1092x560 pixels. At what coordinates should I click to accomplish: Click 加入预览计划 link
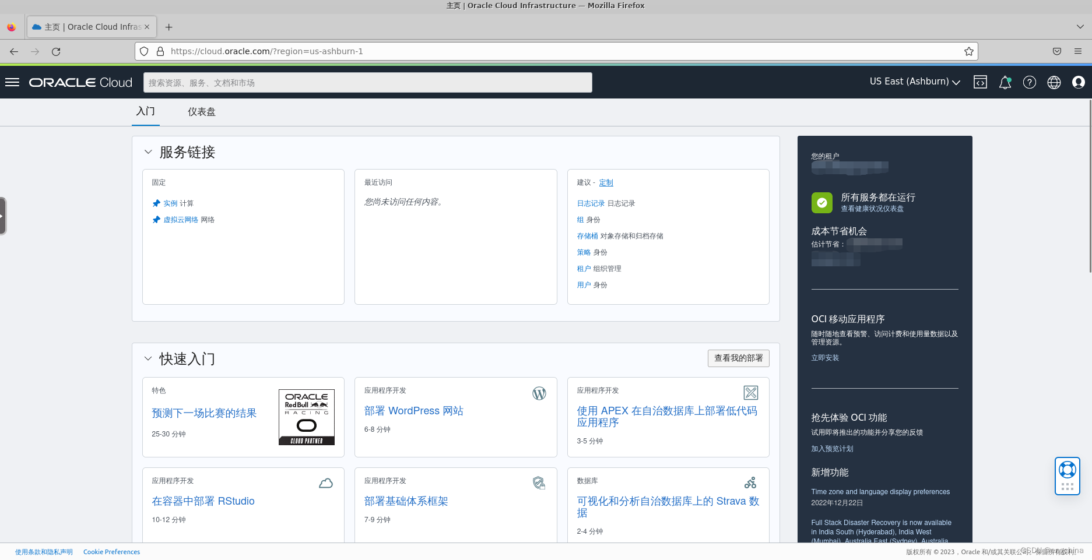tap(832, 449)
